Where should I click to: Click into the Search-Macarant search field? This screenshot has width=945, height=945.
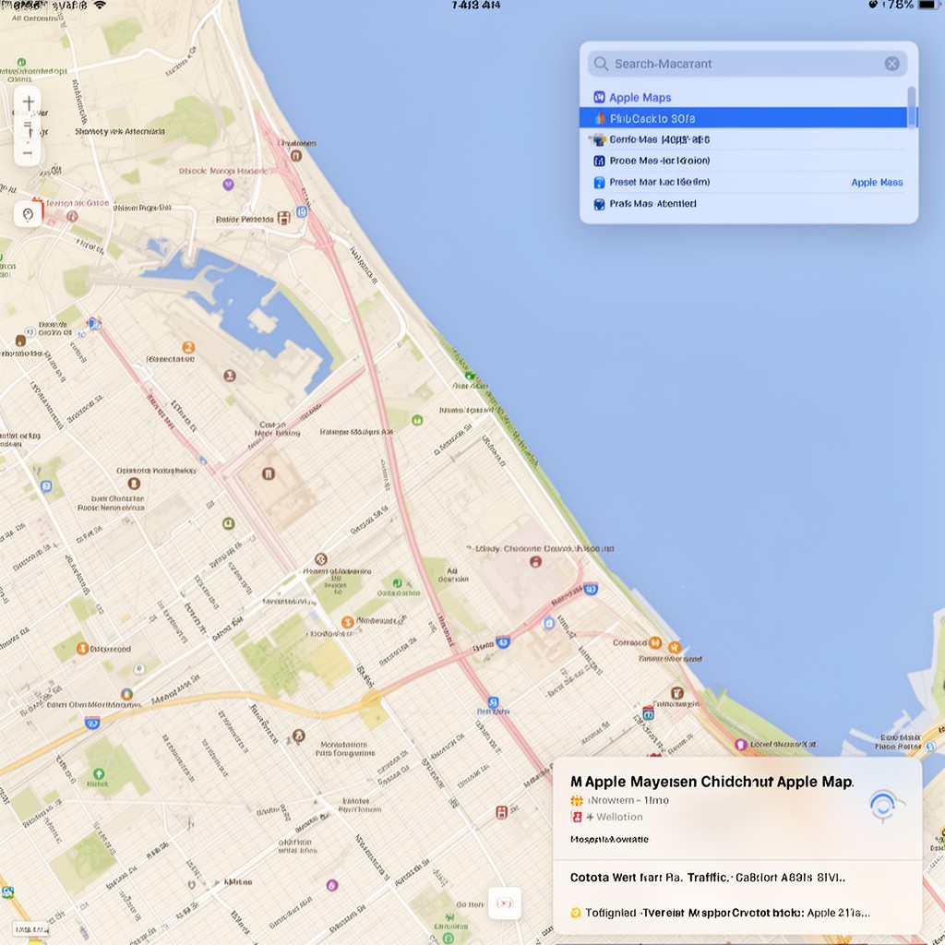tap(748, 64)
